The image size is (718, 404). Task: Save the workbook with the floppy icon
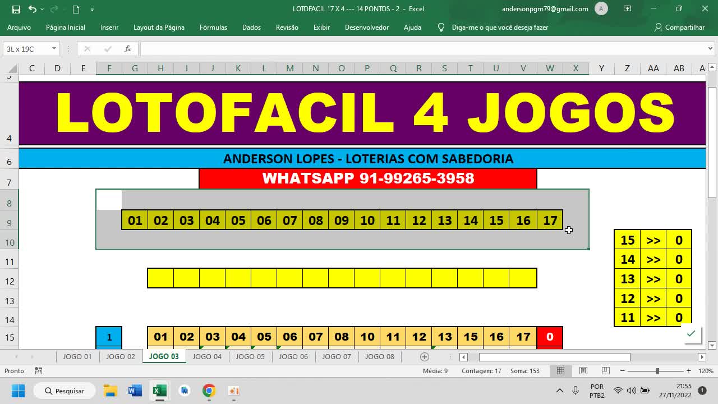click(x=16, y=9)
